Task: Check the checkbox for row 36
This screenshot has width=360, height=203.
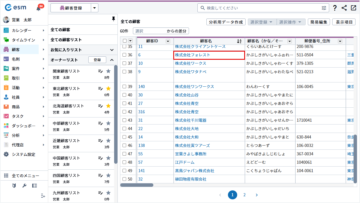Action: (x=124, y=55)
